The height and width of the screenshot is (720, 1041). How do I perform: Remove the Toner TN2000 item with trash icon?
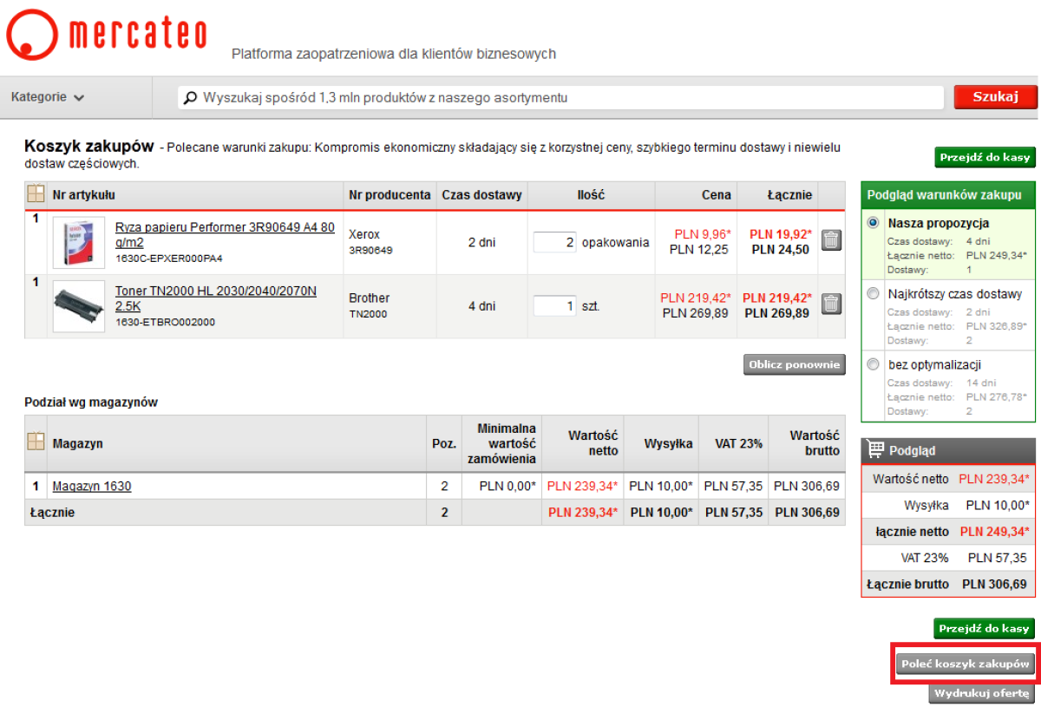[x=831, y=304]
